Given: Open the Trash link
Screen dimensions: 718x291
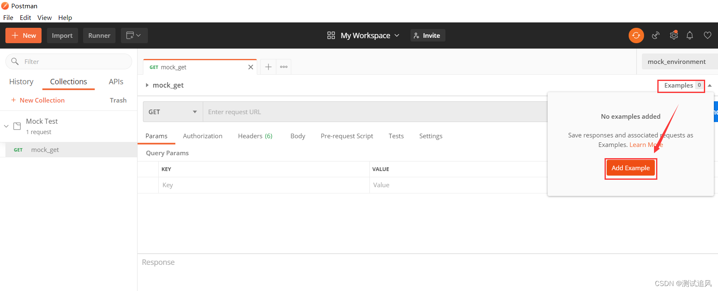Looking at the screenshot, I should coord(118,100).
